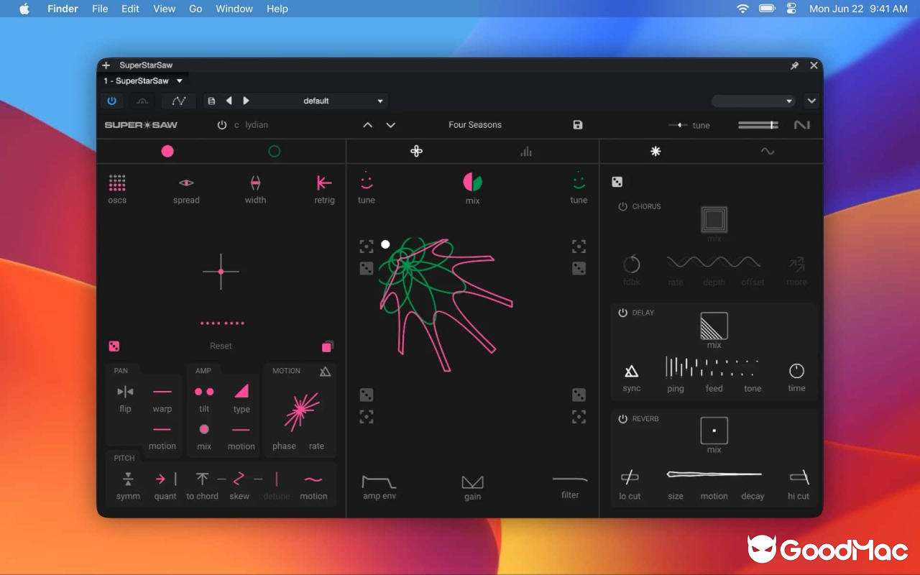Step to the previous preset left arrow
This screenshot has width=920, height=575.
pyautogui.click(x=229, y=101)
